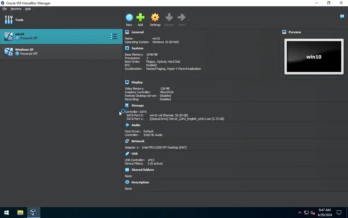Open the Windows Action Center icon
348x218 pixels.
pyautogui.click(x=339, y=213)
